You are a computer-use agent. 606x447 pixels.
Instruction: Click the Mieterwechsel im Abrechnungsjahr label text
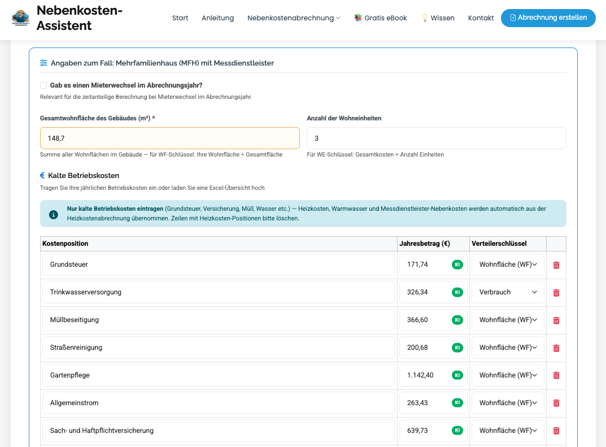tap(126, 85)
